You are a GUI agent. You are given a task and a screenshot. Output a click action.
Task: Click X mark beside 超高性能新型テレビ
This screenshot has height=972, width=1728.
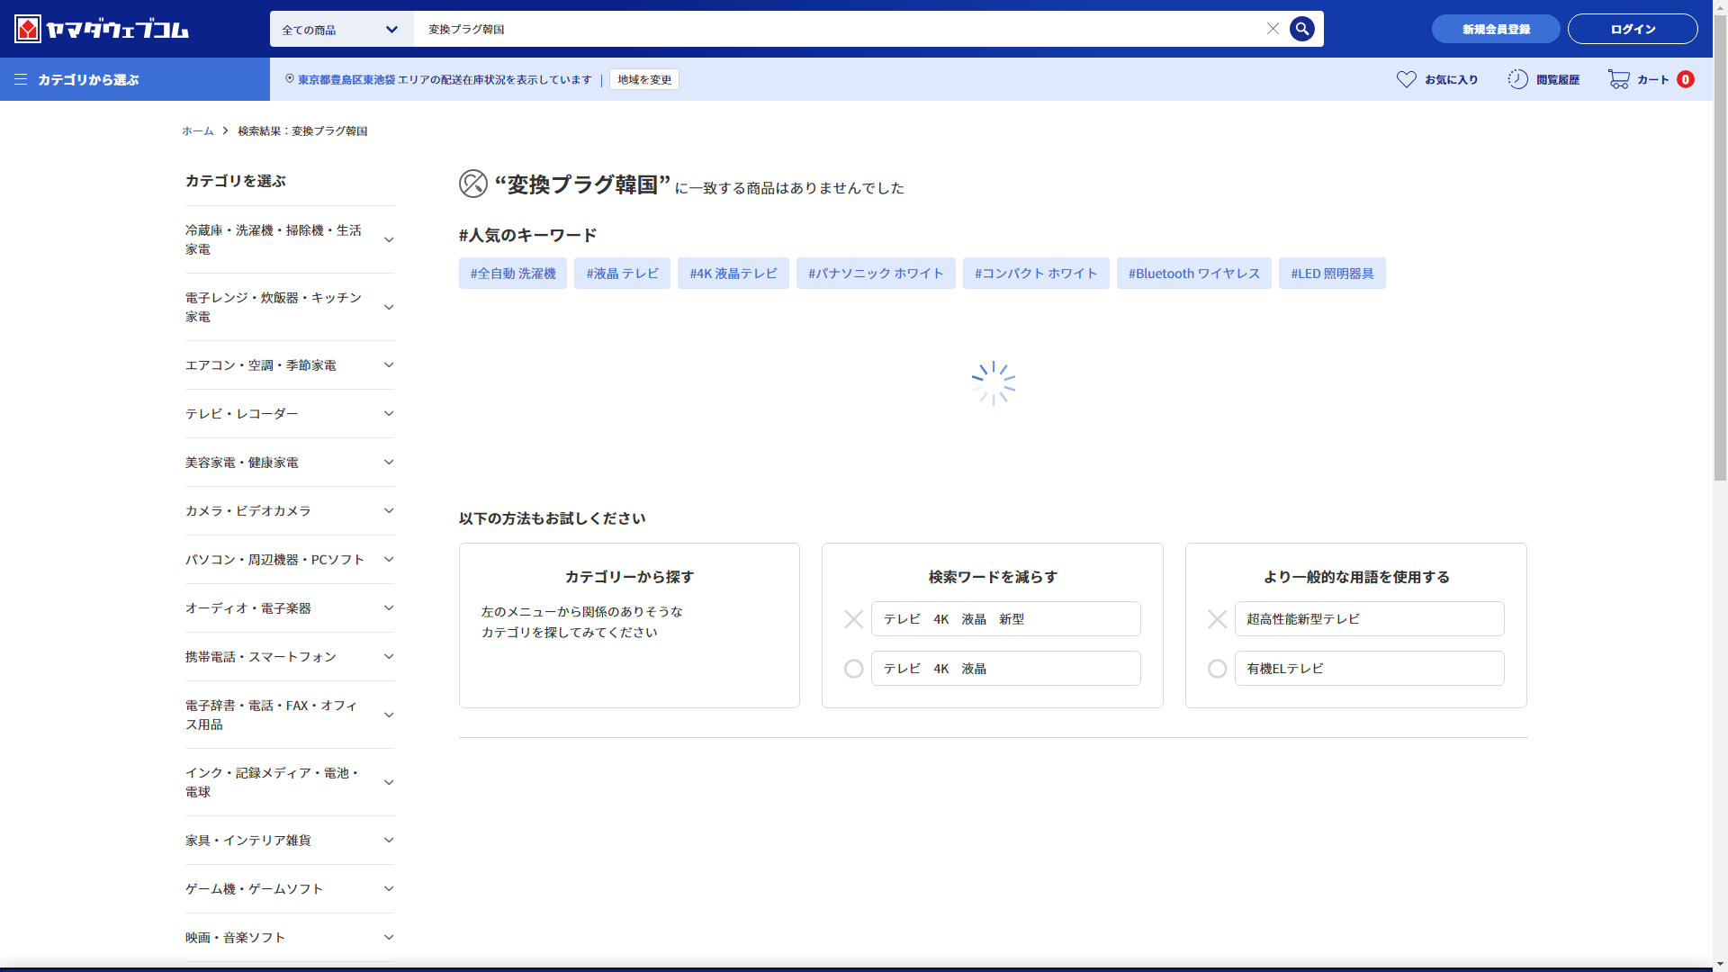1217,619
